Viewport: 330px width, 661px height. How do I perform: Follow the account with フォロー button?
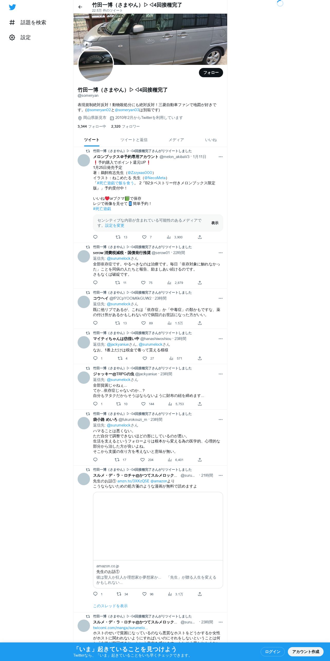coord(211,73)
